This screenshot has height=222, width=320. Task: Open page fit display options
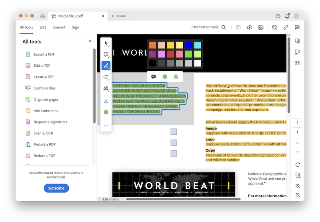(298, 175)
